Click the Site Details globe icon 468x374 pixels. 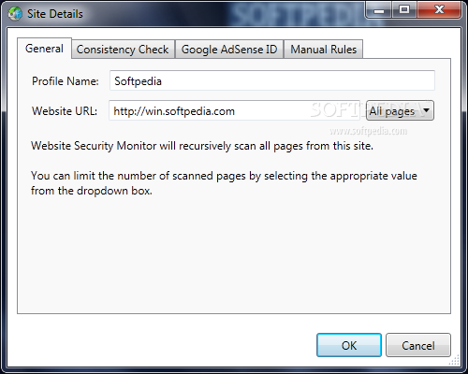tap(15, 13)
